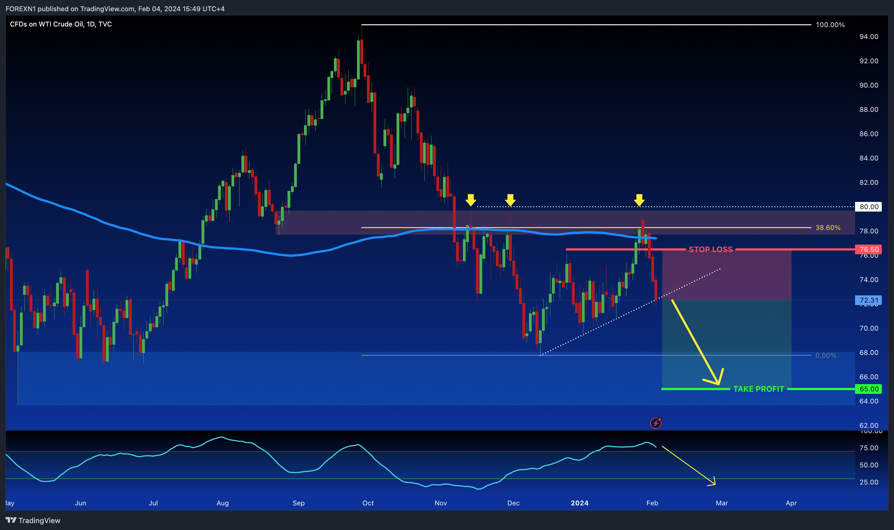Click the 80.00 price level tag

coord(868,207)
